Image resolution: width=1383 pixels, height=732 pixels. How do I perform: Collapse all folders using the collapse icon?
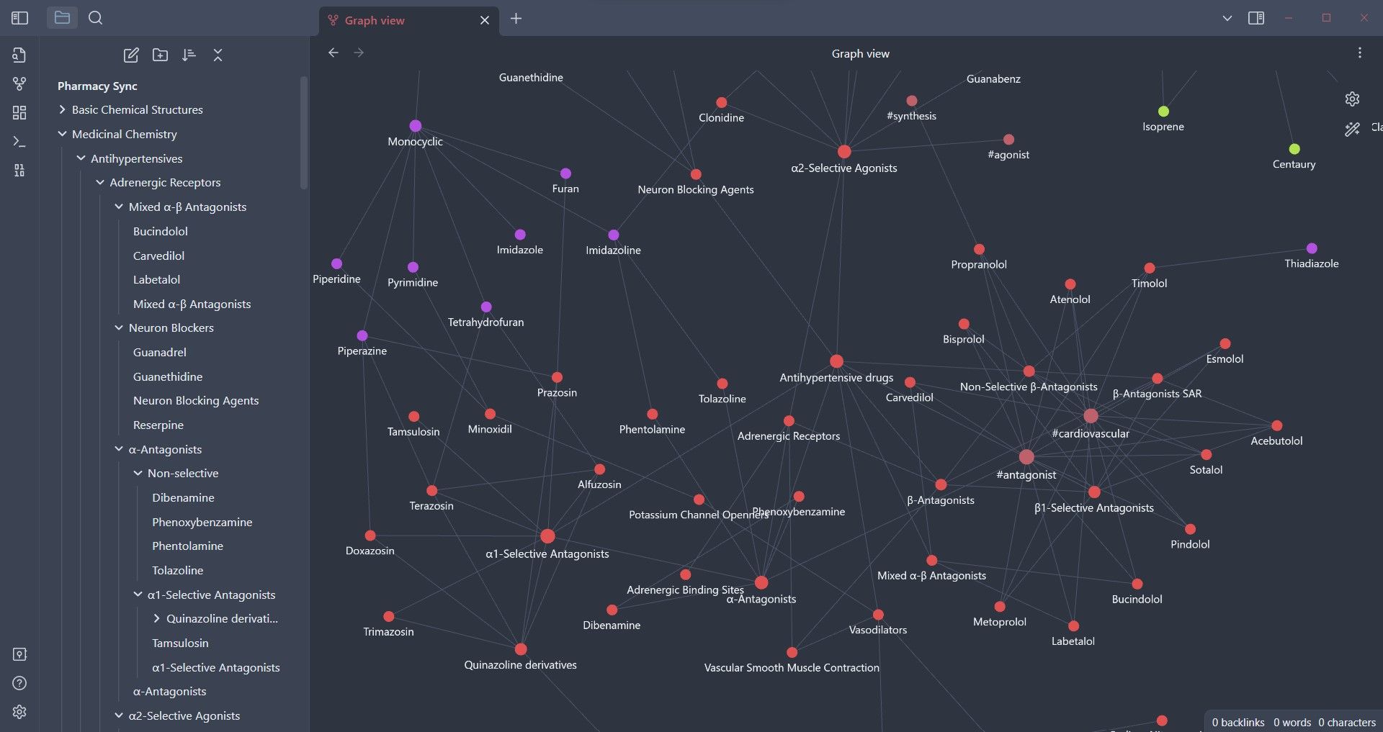pos(218,55)
